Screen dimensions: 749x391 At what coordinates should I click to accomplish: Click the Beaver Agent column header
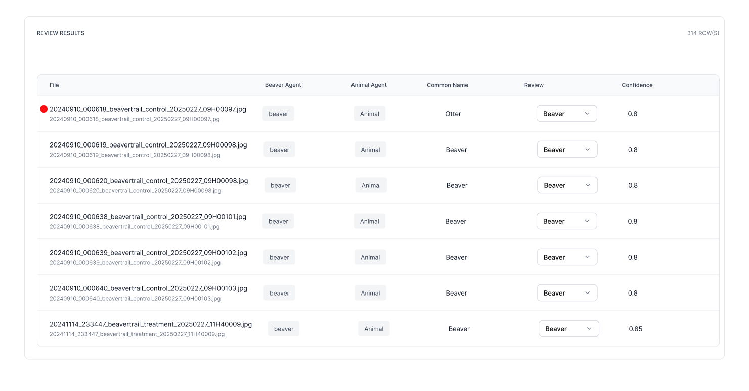(283, 85)
